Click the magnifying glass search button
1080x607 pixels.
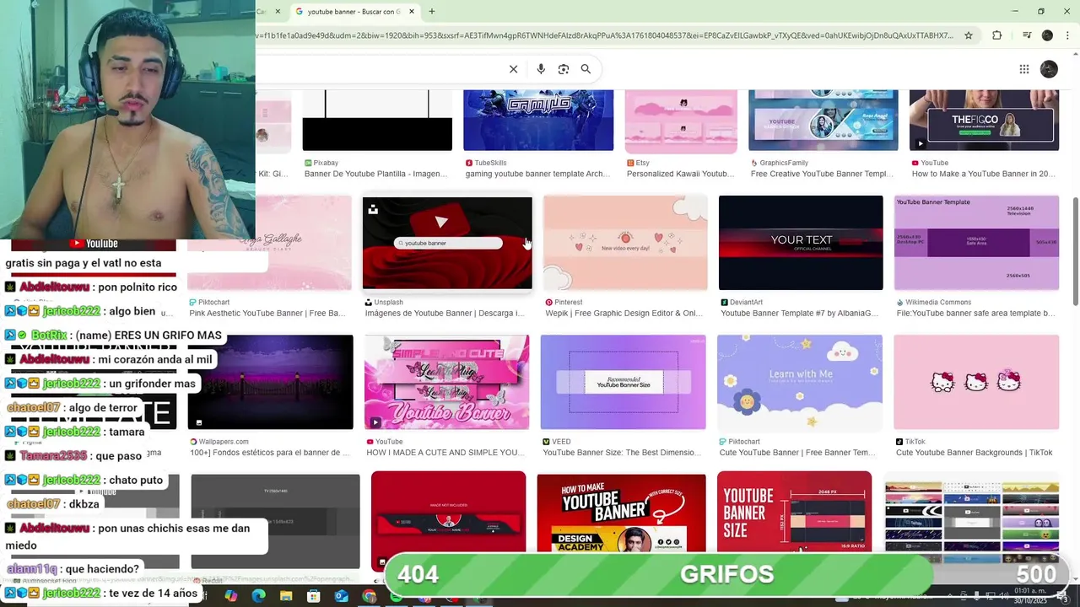[586, 69]
